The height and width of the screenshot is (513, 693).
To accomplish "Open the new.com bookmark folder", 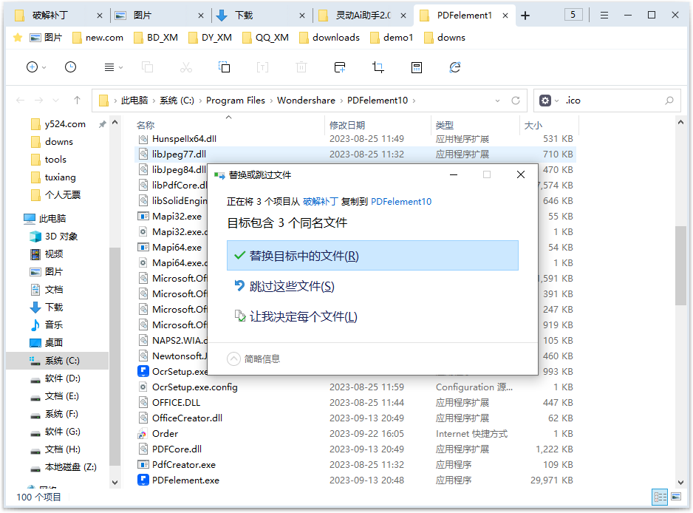I will pyautogui.click(x=98, y=38).
